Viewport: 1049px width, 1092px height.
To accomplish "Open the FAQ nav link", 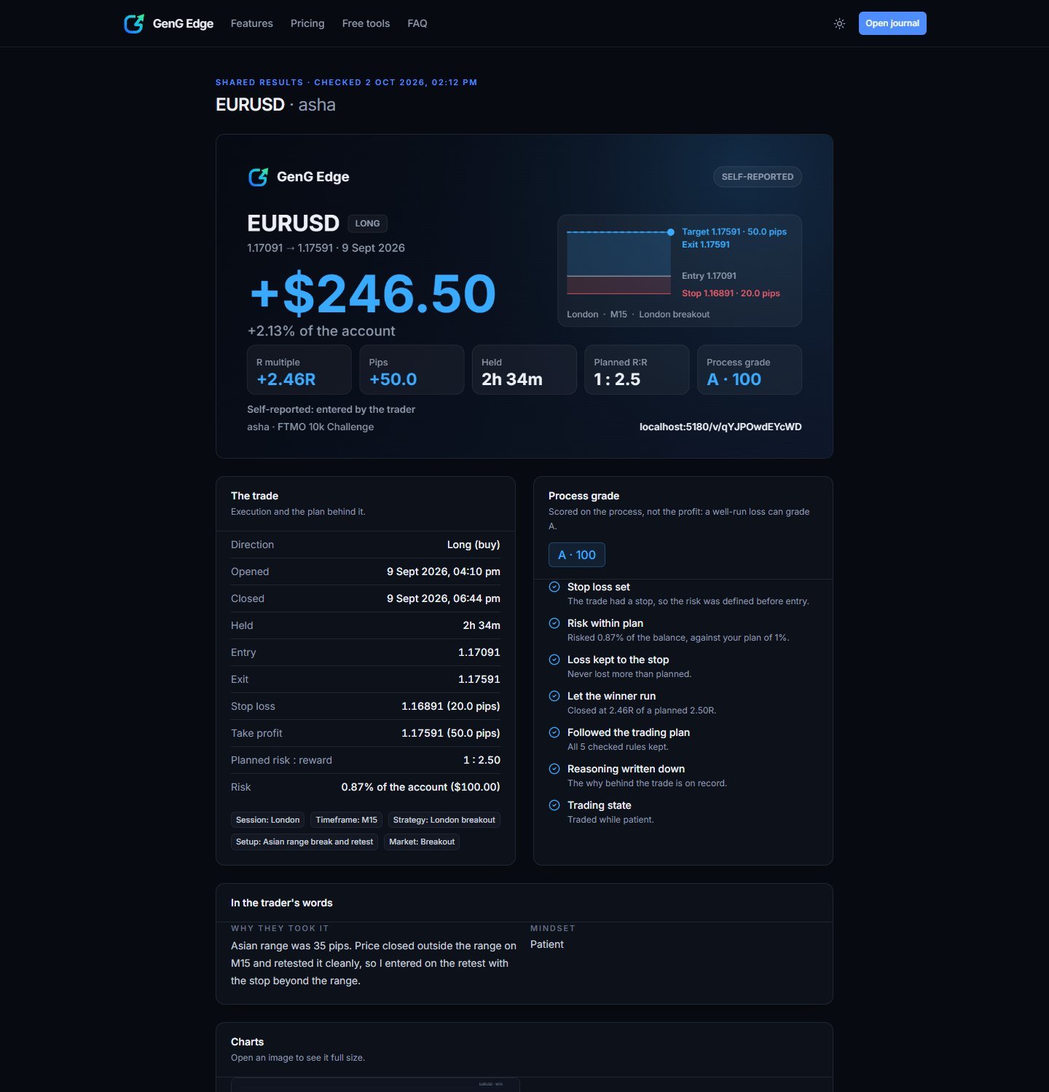I will (x=417, y=23).
